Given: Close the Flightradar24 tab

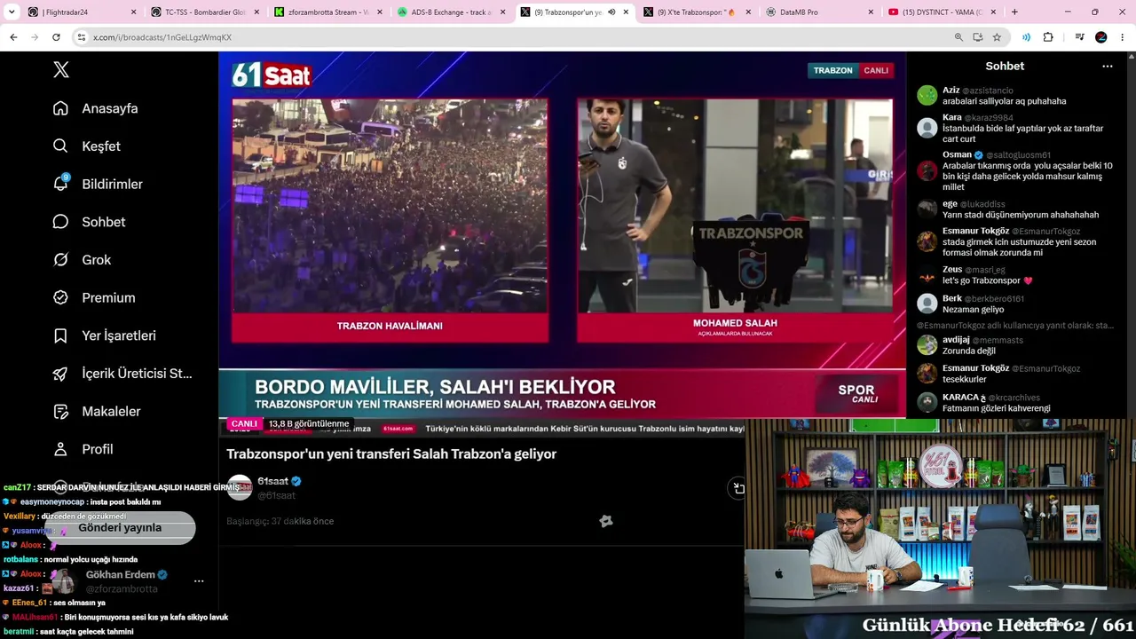Looking at the screenshot, I should point(134,12).
